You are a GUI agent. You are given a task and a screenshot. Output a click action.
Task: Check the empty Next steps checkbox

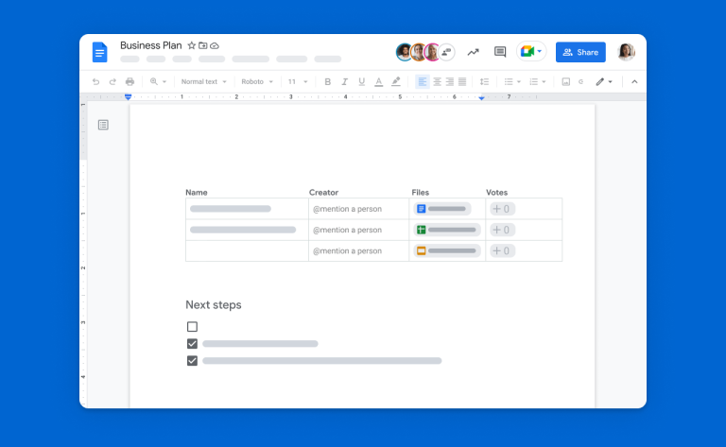pos(192,327)
